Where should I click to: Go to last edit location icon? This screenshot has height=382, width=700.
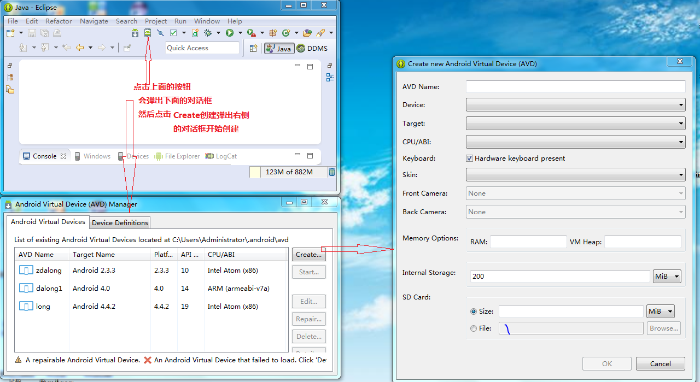tap(67, 48)
